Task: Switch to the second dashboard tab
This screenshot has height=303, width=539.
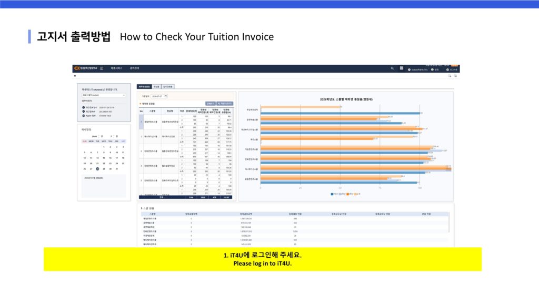Action: click(x=156, y=87)
